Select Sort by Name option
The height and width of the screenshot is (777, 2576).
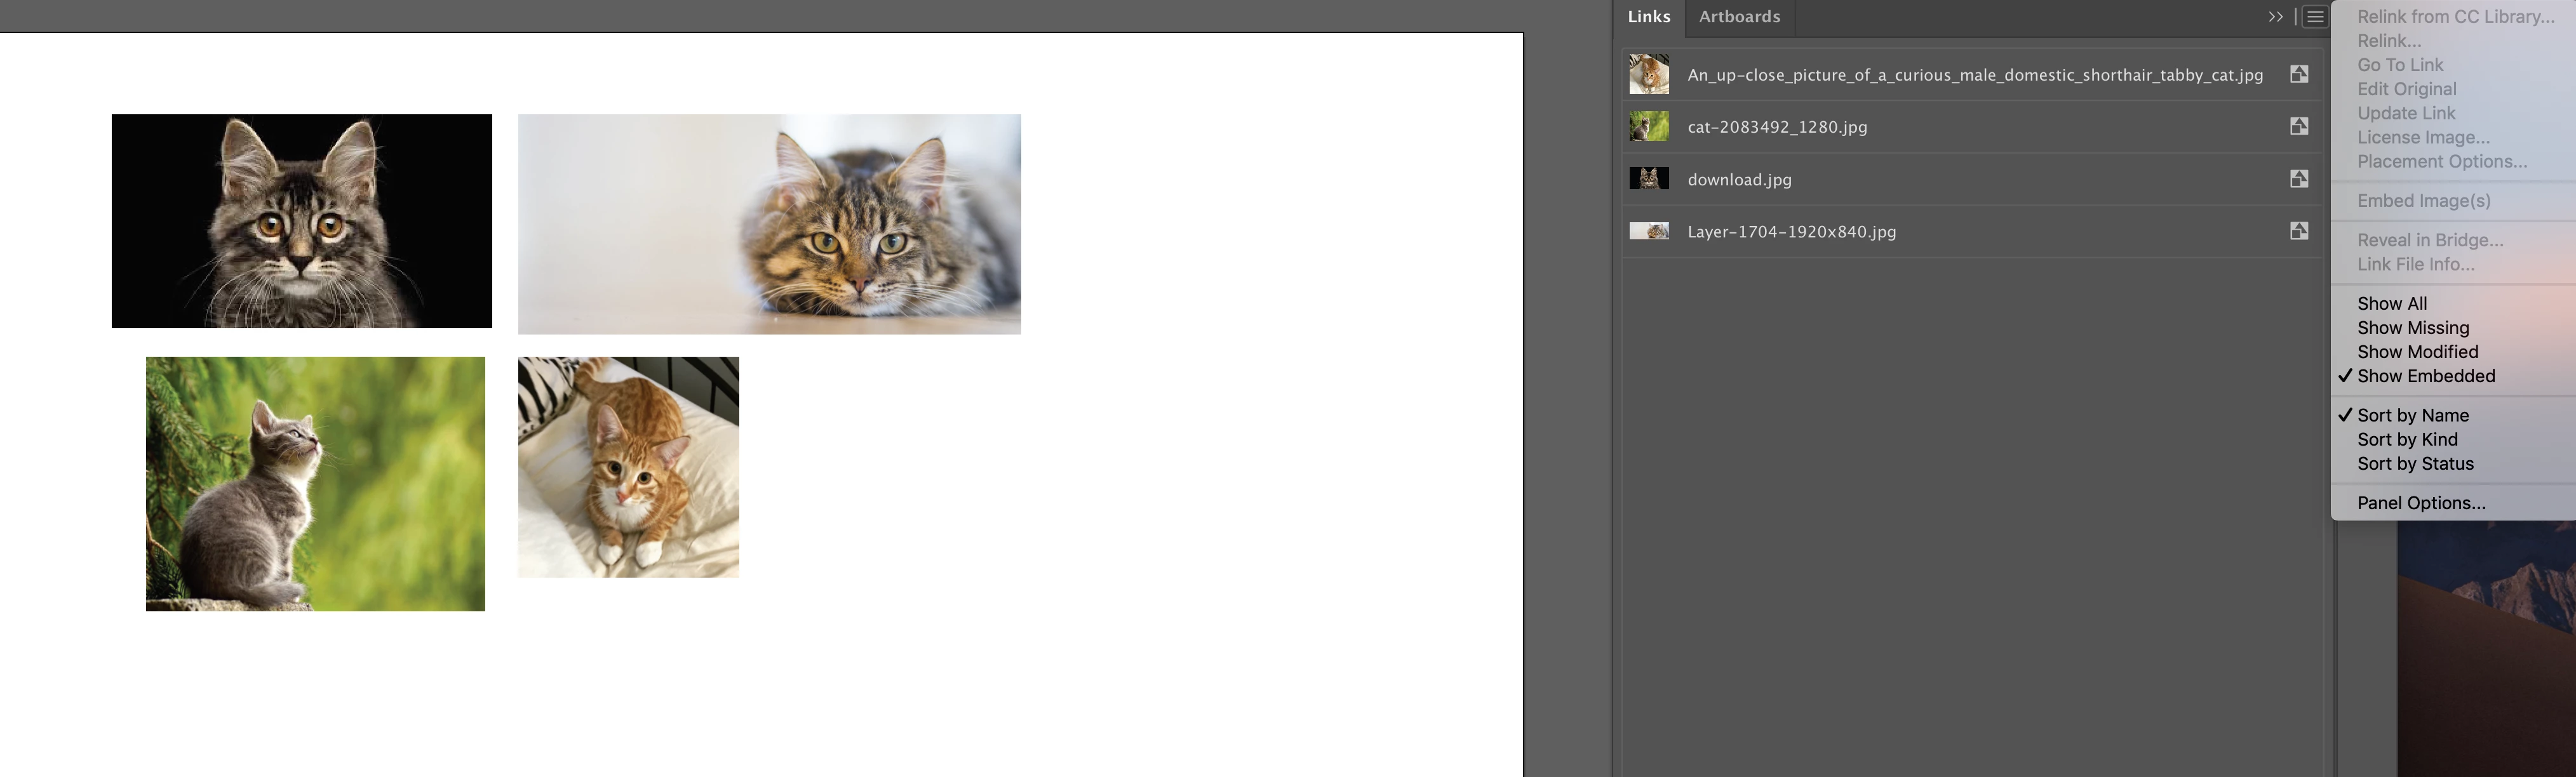pyautogui.click(x=2412, y=415)
